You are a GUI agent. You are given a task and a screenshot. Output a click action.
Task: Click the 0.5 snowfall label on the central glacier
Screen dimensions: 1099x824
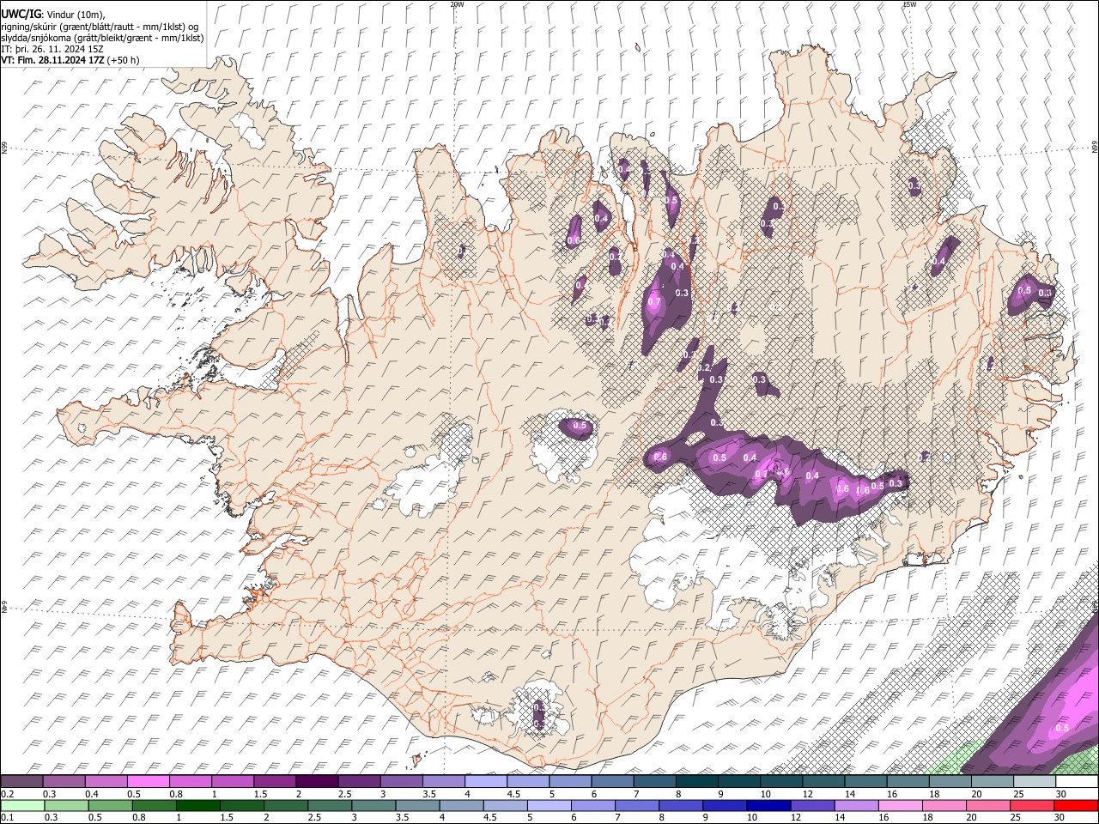coord(580,426)
